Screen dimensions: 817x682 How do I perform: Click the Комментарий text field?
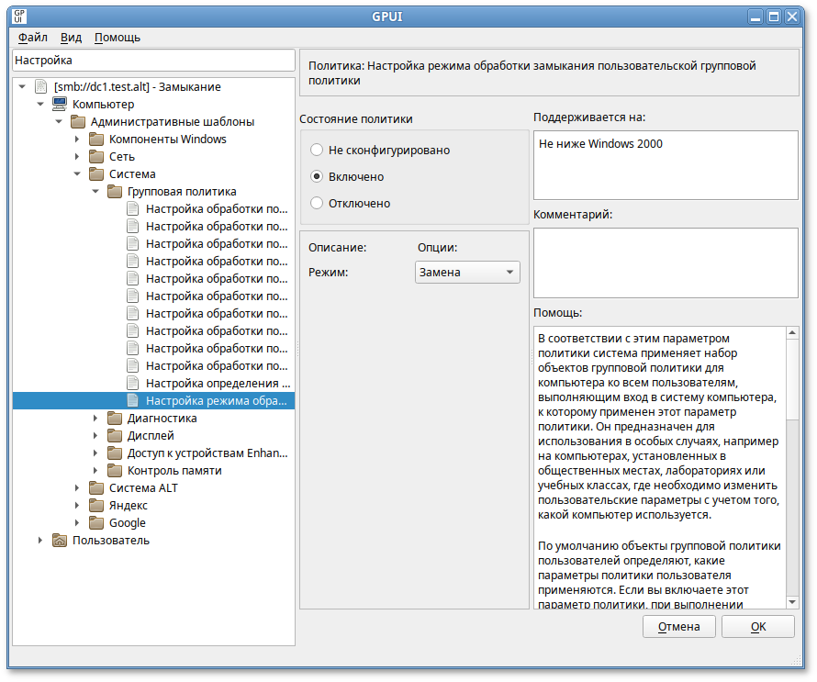(666, 263)
